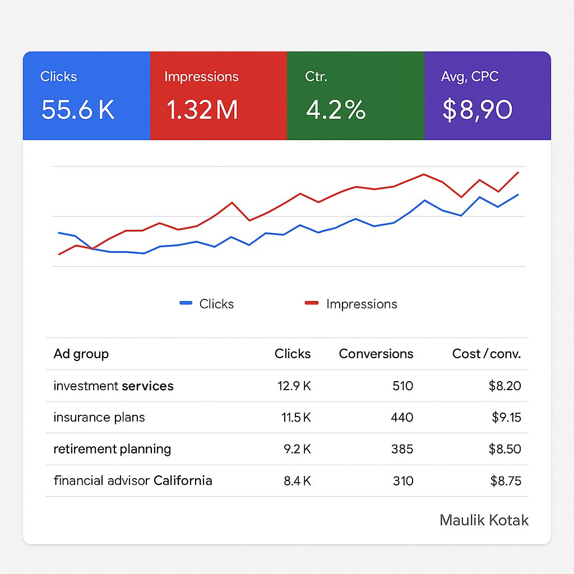Click the 310 conversions value
Viewport: 574px width, 574px height.
(x=403, y=481)
